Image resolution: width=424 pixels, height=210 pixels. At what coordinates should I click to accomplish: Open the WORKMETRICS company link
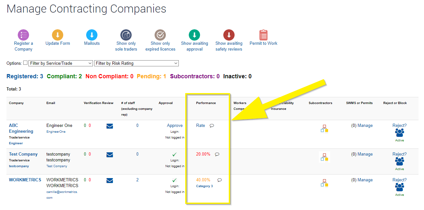pos(25,180)
